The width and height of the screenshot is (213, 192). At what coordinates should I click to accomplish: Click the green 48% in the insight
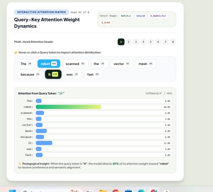pyautogui.click(x=115, y=164)
